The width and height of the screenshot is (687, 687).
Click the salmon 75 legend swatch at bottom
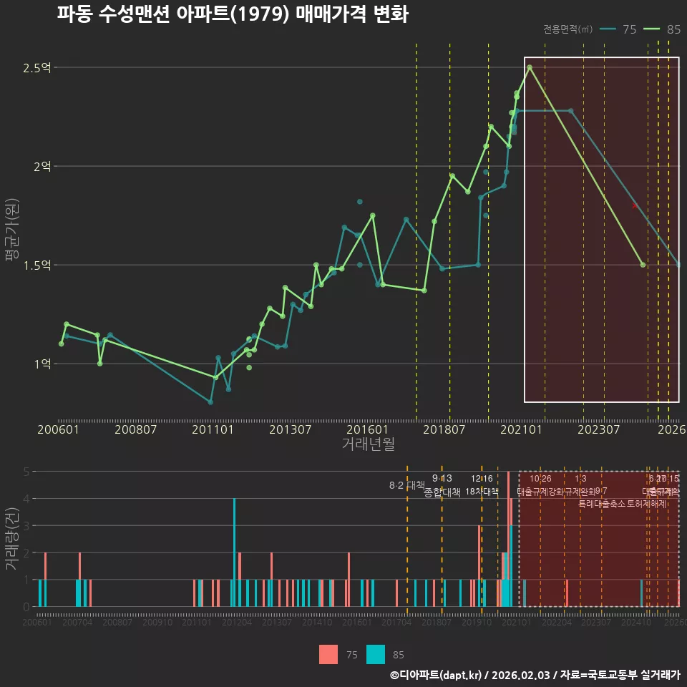(x=328, y=654)
